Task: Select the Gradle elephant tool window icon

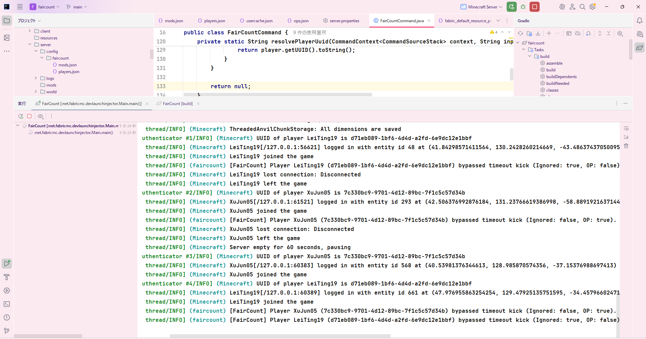Action: [x=640, y=47]
